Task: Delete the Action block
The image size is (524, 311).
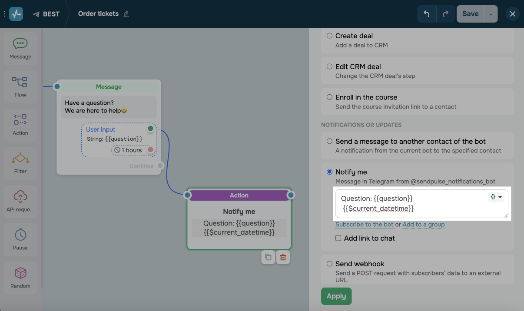Action: click(x=283, y=257)
